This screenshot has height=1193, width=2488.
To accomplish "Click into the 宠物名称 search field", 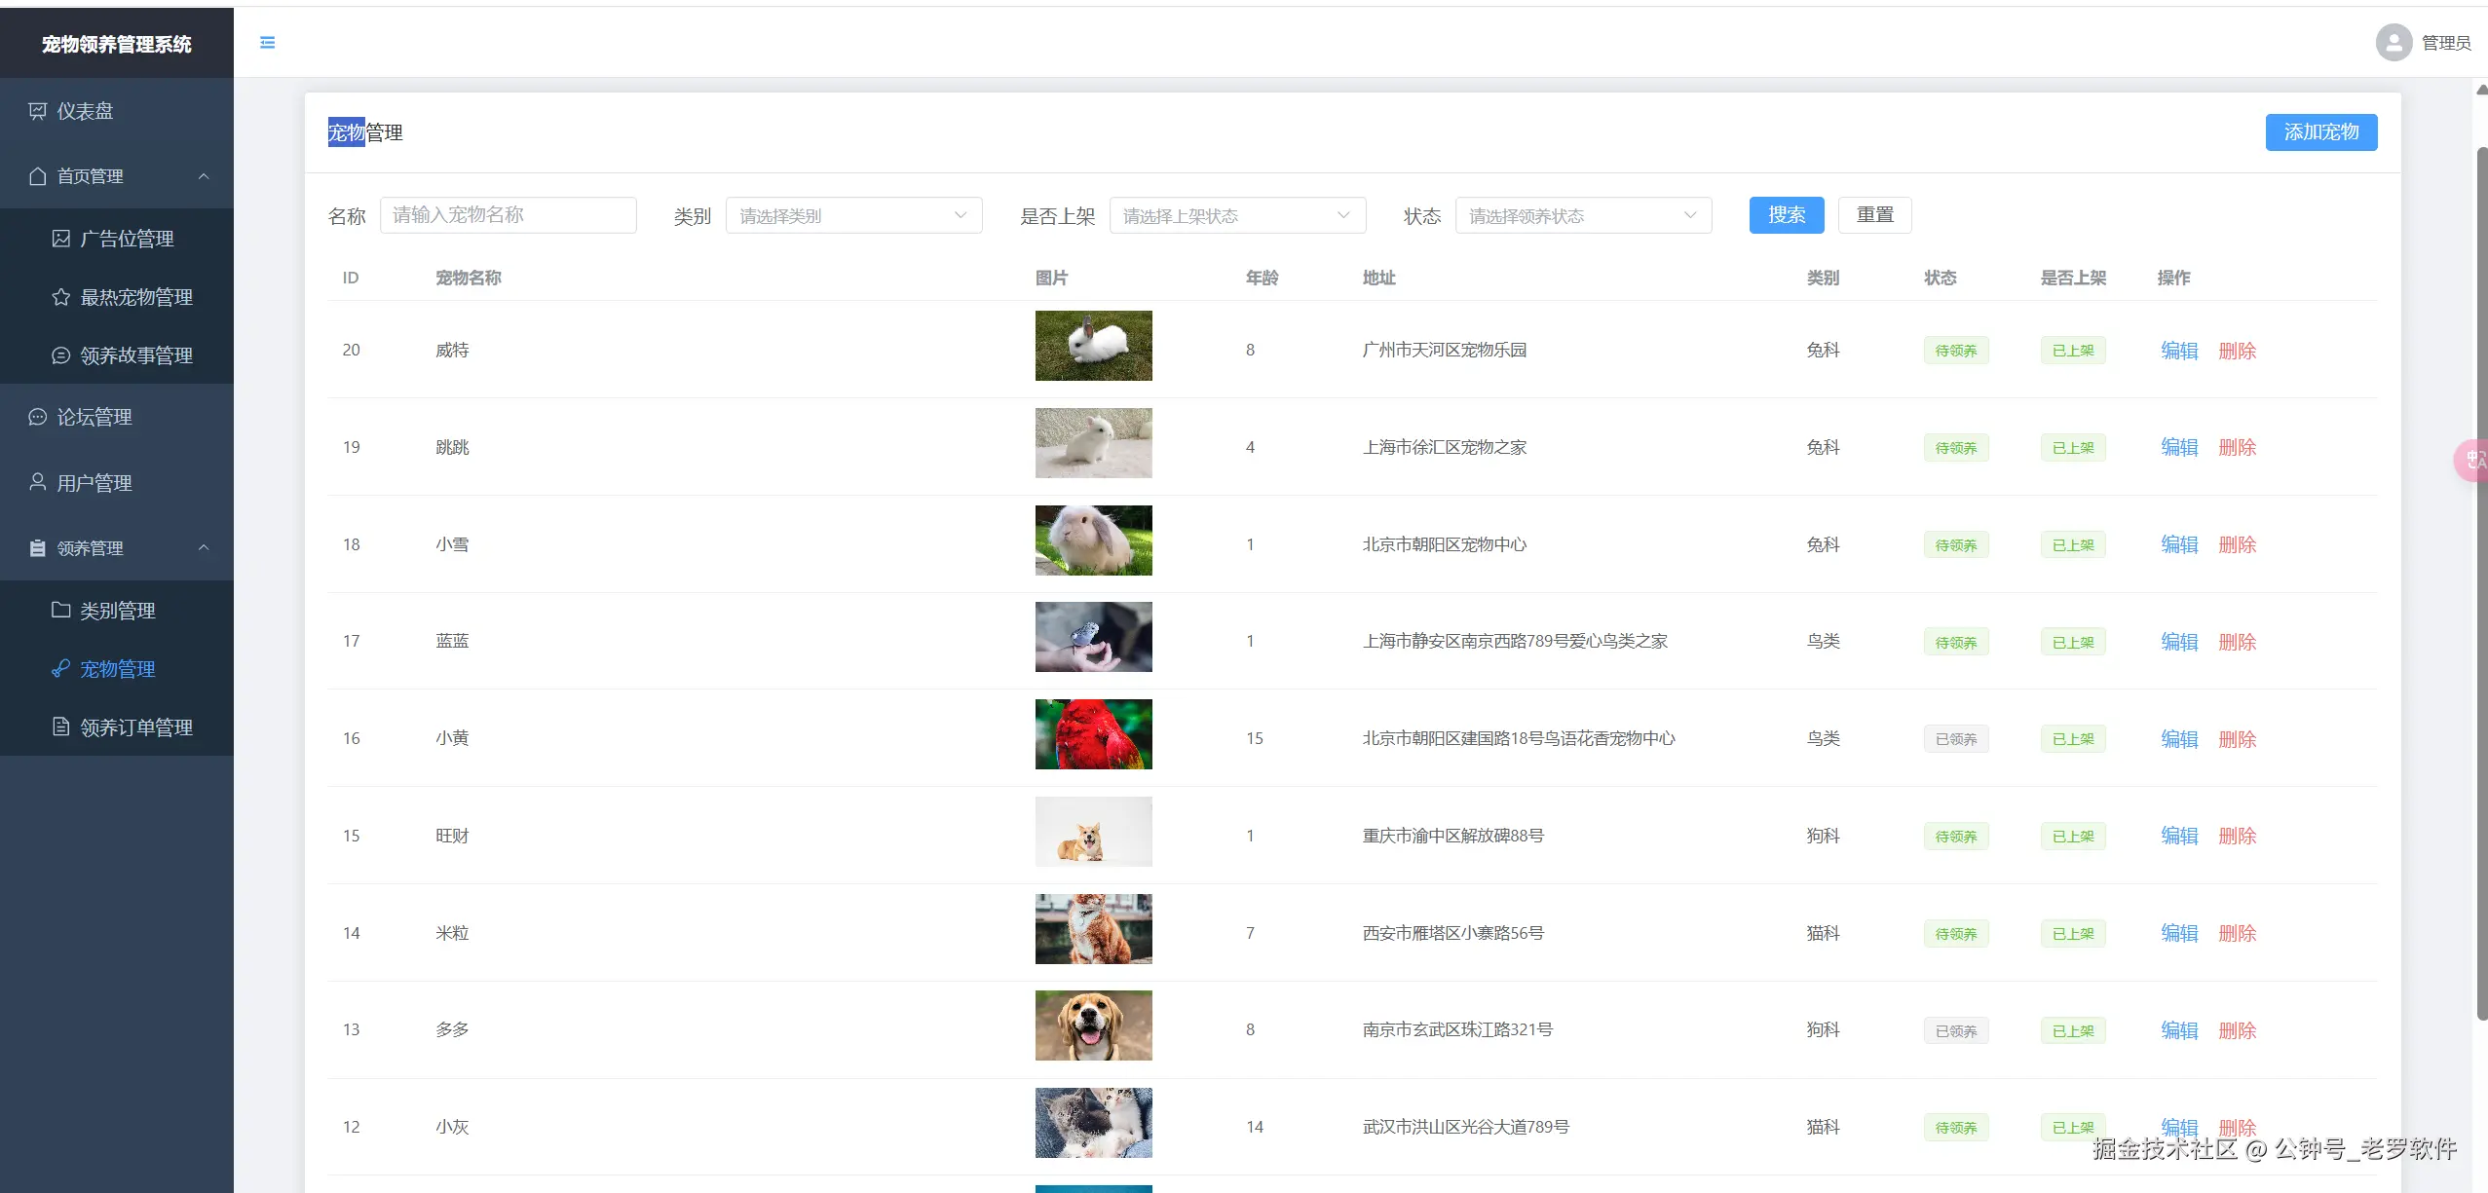I will click(508, 215).
